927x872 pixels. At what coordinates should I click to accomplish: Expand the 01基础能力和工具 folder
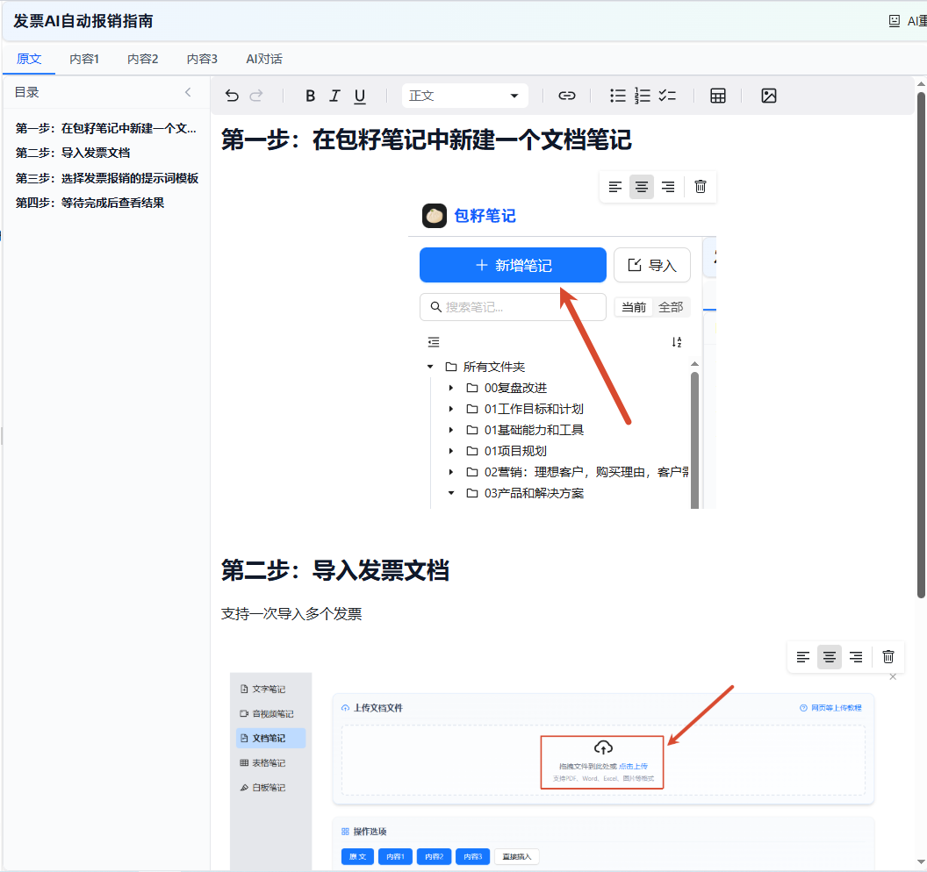click(451, 430)
